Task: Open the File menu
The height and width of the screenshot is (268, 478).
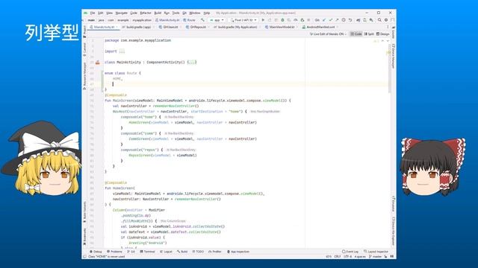Action: [x=93, y=13]
